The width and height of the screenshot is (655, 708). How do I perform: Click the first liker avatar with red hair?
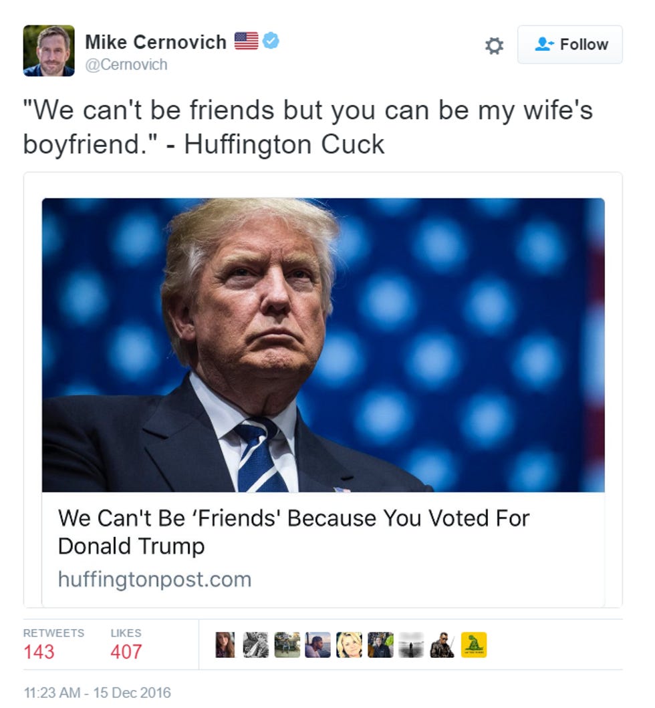[x=225, y=645]
